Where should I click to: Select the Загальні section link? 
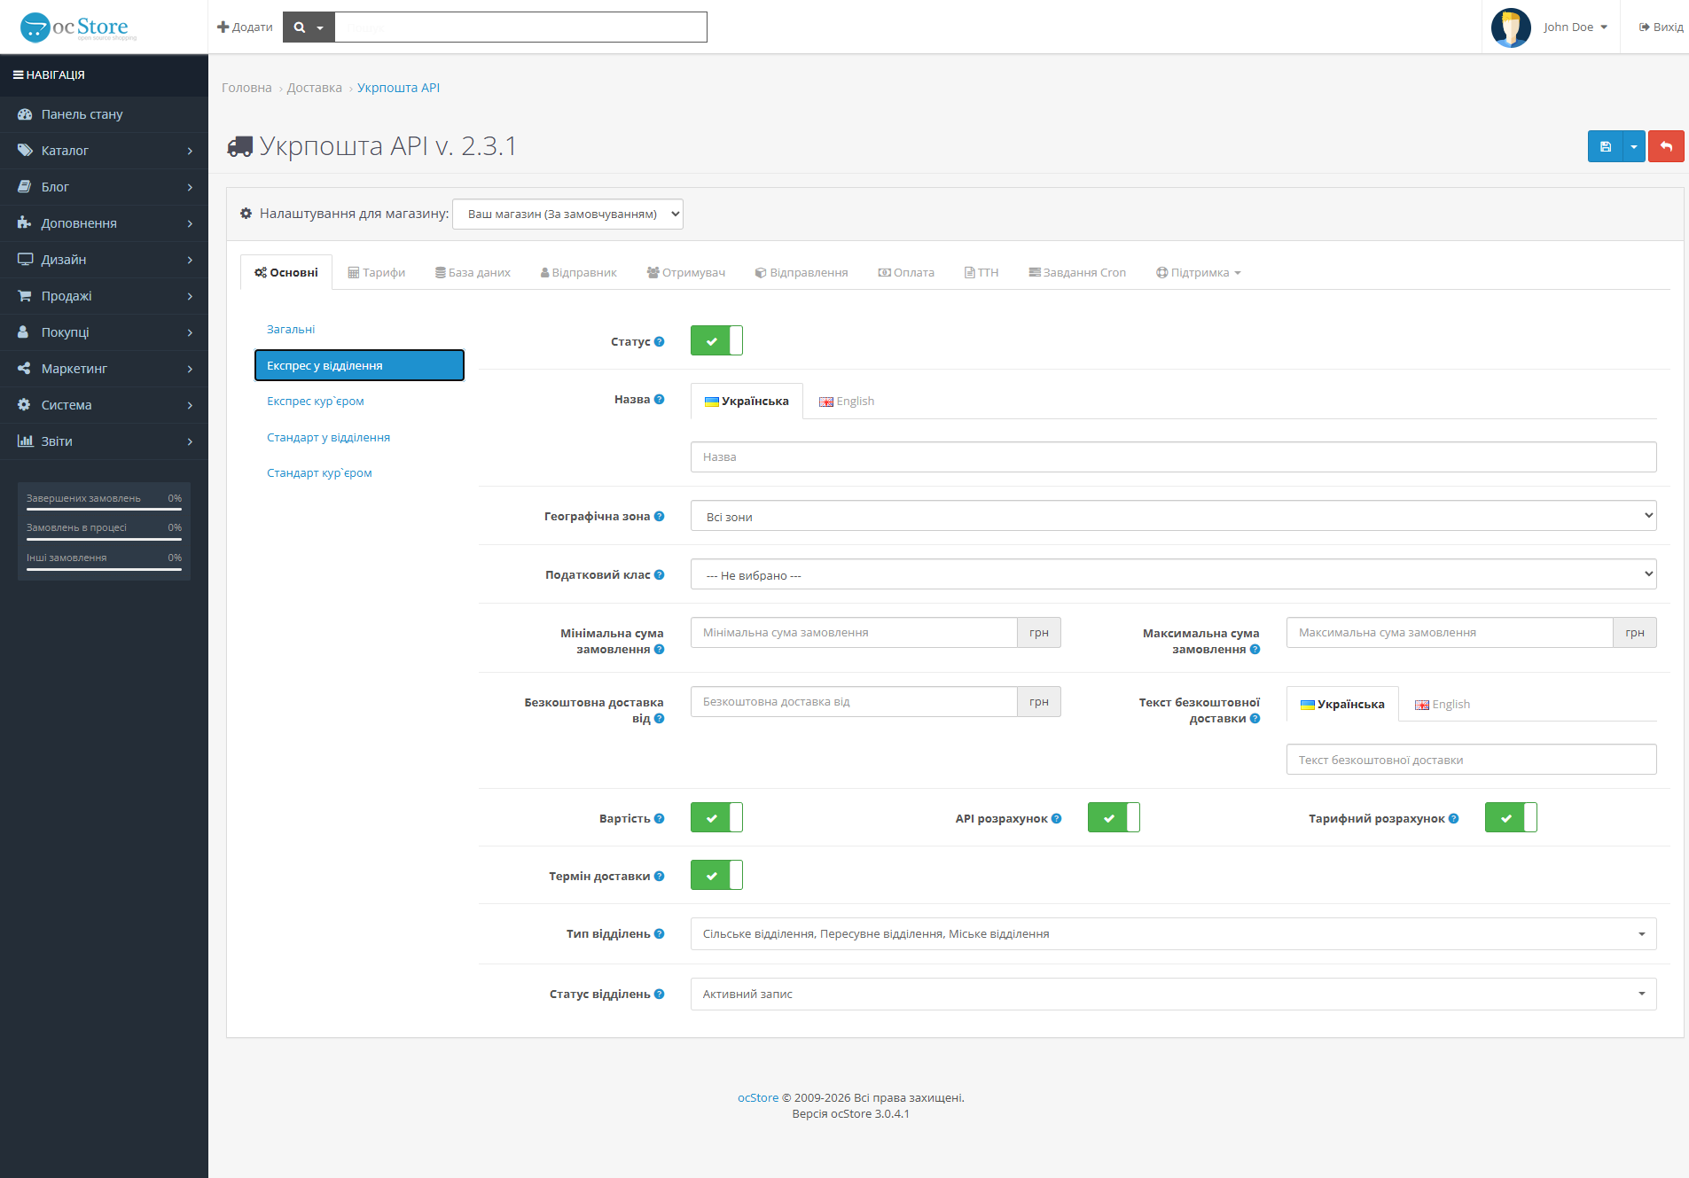point(359,329)
